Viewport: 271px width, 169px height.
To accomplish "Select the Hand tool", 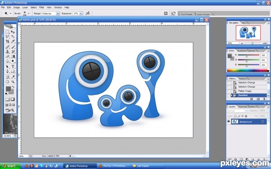I will (x=7, y=82).
